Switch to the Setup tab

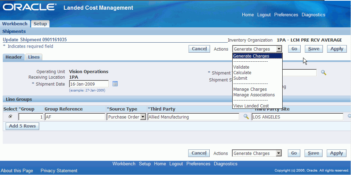click(x=40, y=24)
